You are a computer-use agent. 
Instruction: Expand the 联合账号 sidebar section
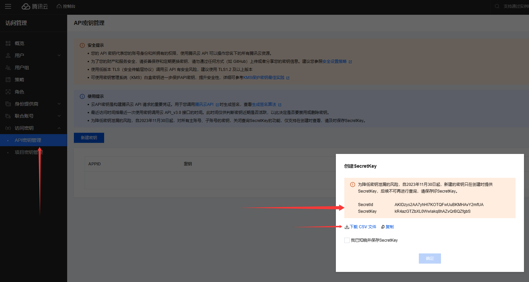click(x=59, y=116)
